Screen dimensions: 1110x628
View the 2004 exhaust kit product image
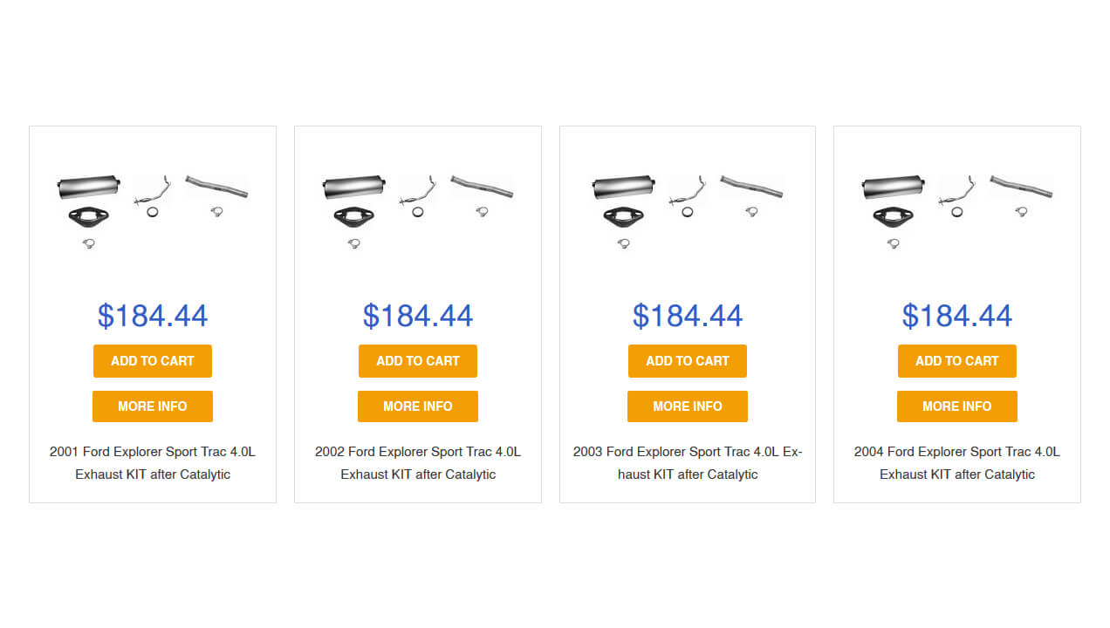tap(956, 209)
